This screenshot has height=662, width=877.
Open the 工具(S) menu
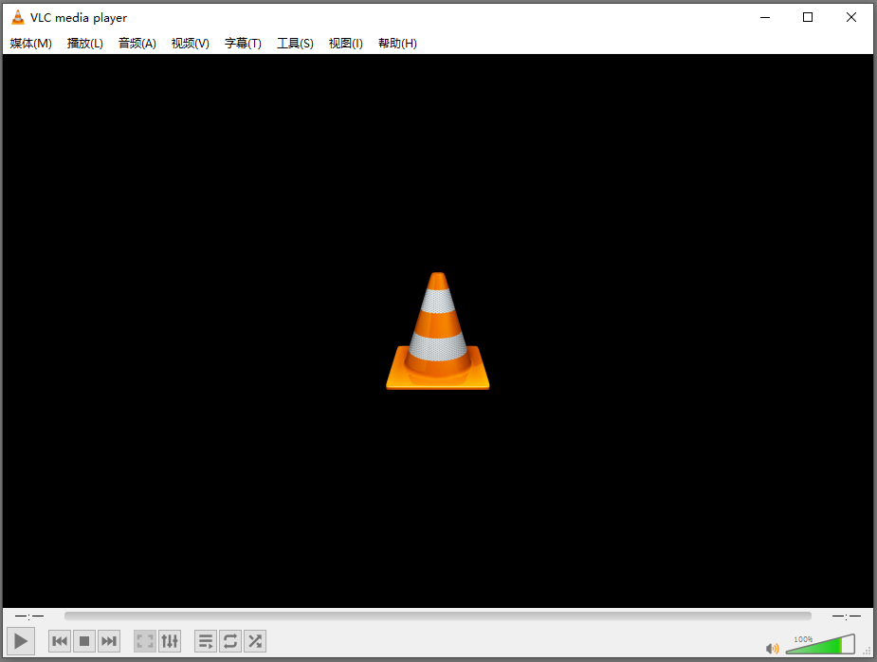[x=295, y=43]
